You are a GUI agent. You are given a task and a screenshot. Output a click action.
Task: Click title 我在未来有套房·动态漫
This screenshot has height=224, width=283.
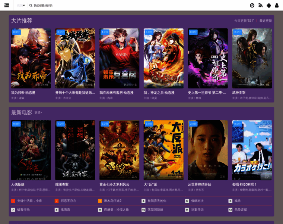(117, 93)
